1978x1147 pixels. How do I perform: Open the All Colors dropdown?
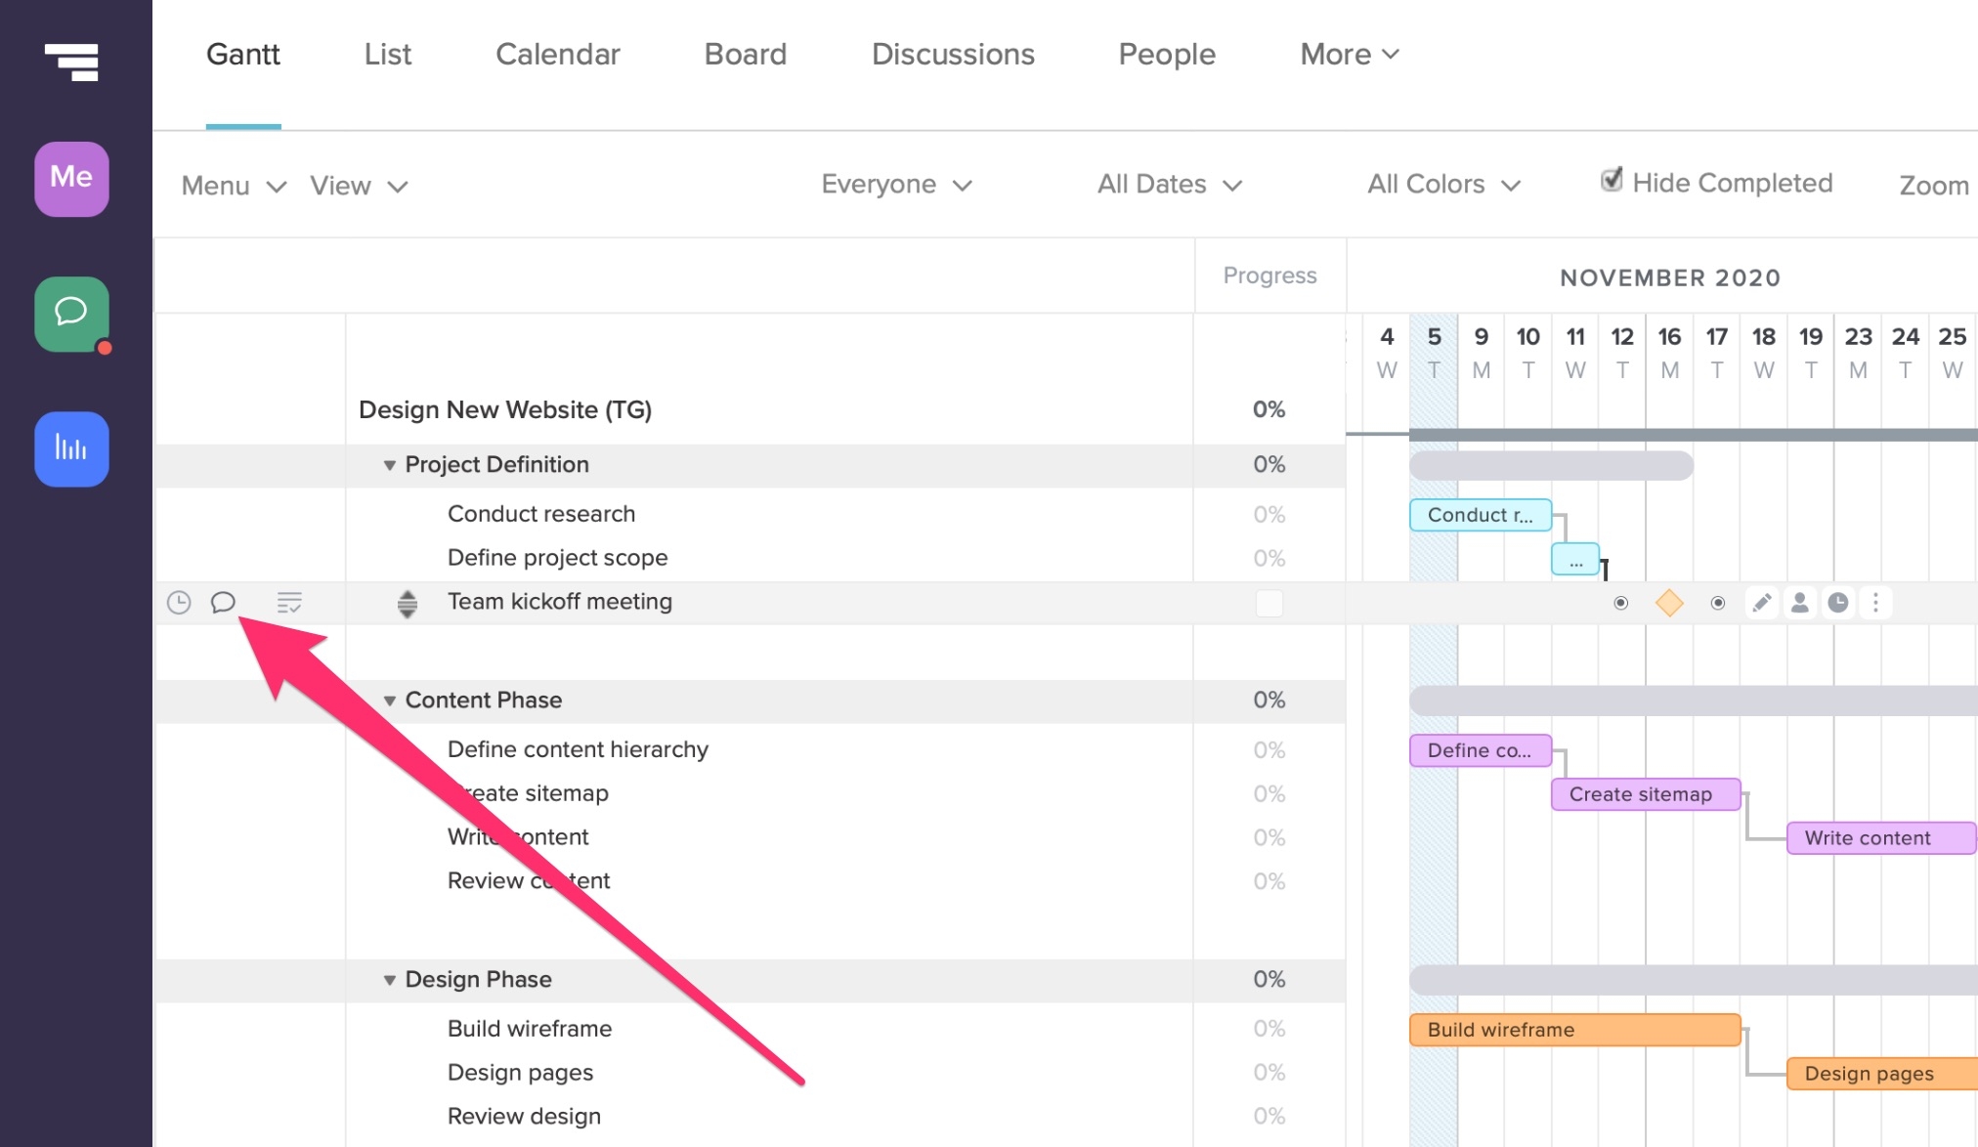pos(1443,185)
